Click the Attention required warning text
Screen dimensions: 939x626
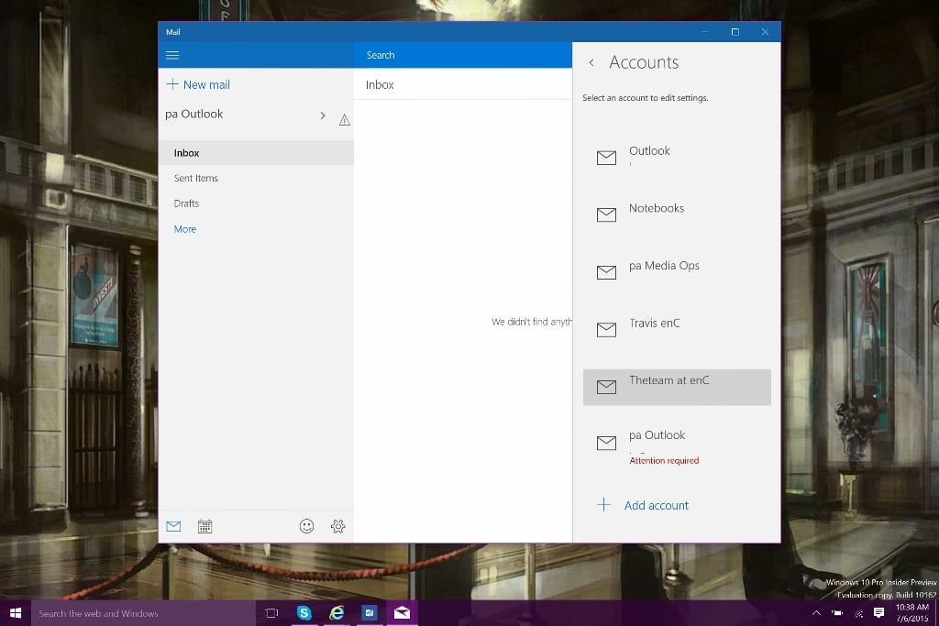coord(664,460)
